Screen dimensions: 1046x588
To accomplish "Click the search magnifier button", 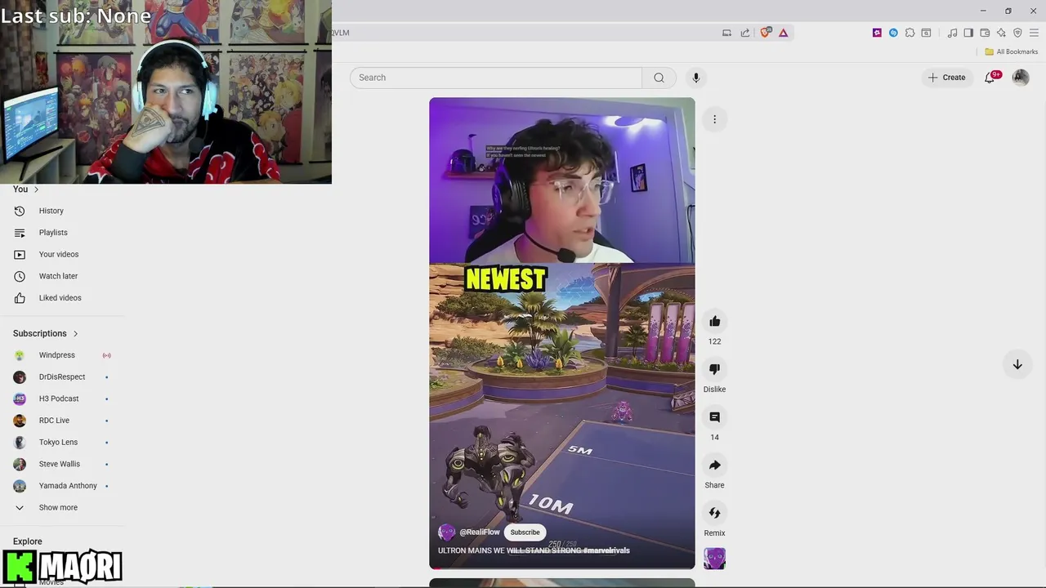I will [x=659, y=78].
